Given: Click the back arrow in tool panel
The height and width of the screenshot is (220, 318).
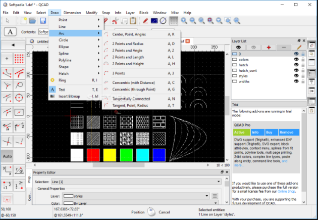Looking at the screenshot, I should [13, 45].
